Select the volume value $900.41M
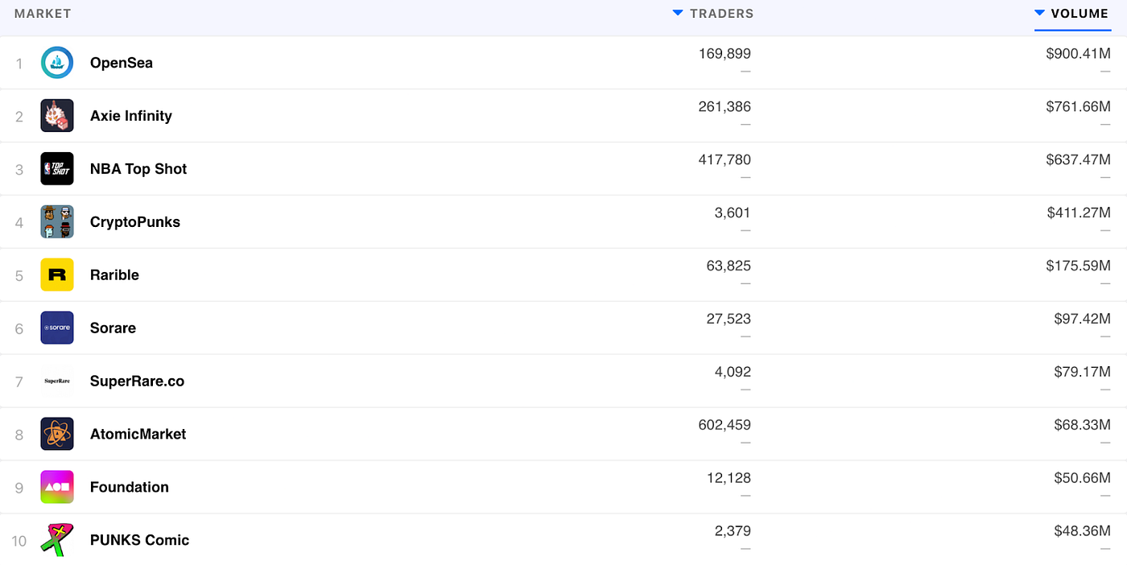 coord(1079,54)
